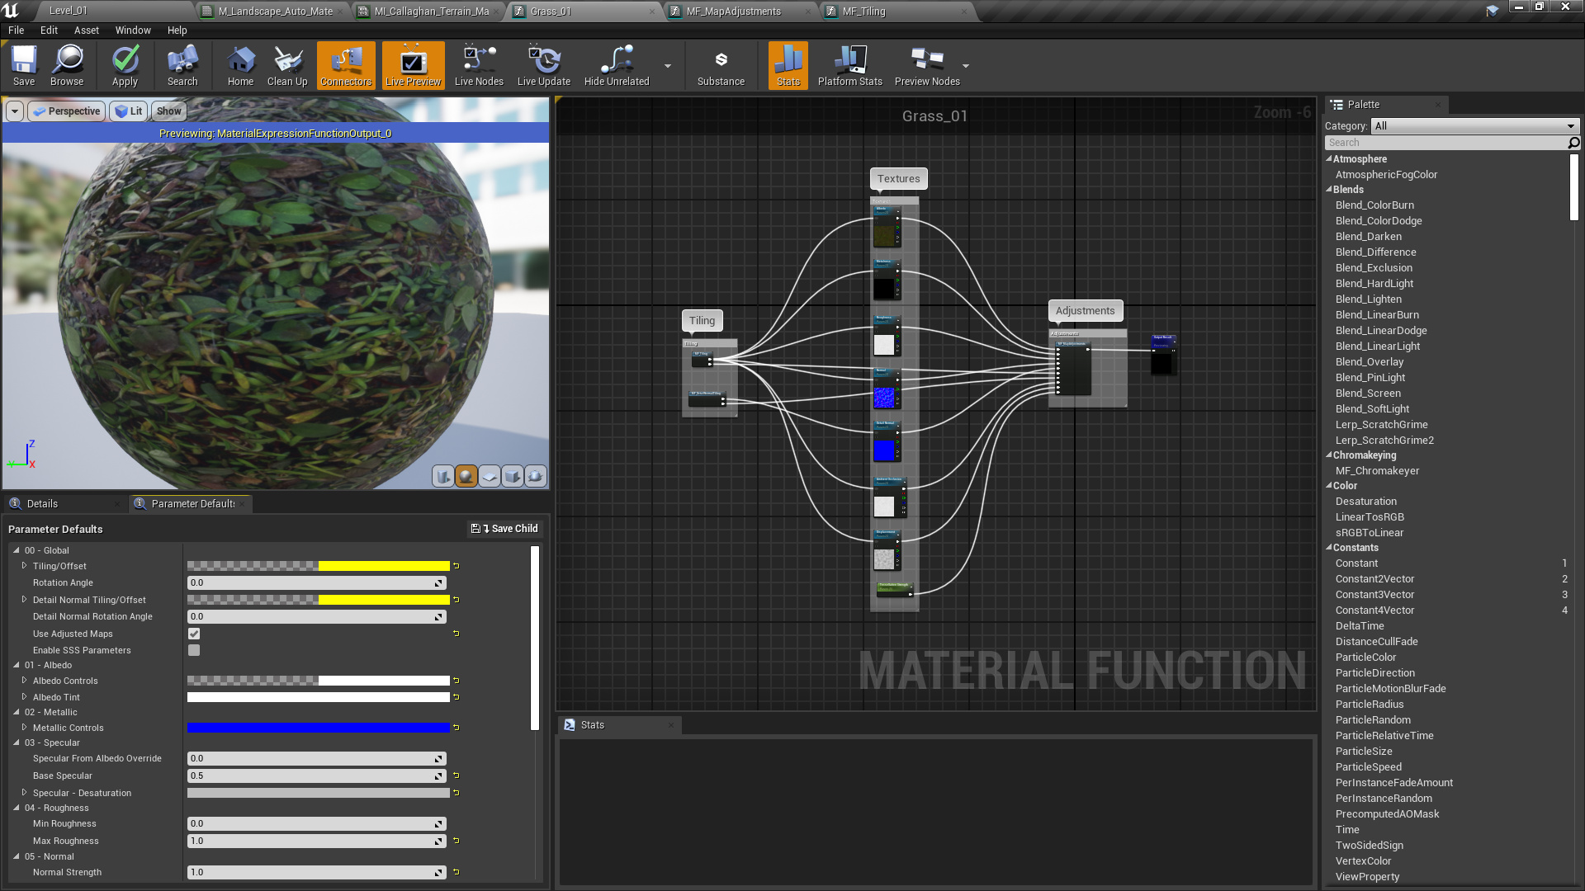Screen dimensions: 1585x891
Task: Click the Clean Up toolbar icon
Action: [x=287, y=65]
